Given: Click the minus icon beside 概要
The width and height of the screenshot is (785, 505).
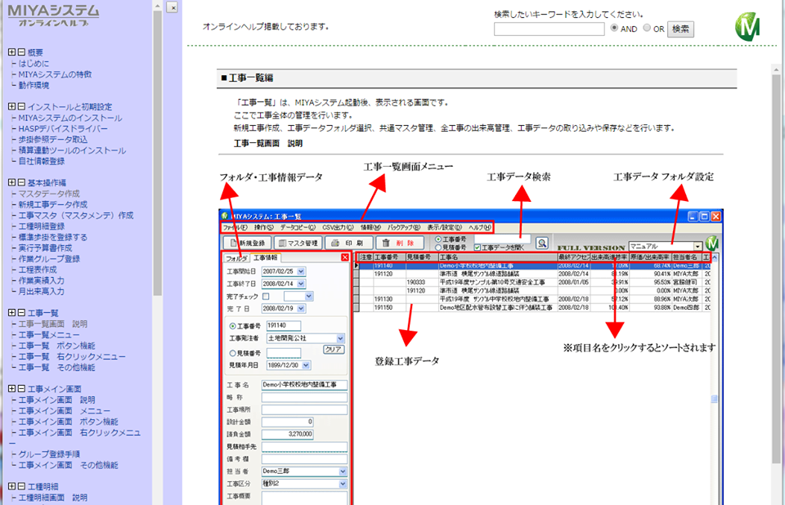Looking at the screenshot, I should pos(21,52).
